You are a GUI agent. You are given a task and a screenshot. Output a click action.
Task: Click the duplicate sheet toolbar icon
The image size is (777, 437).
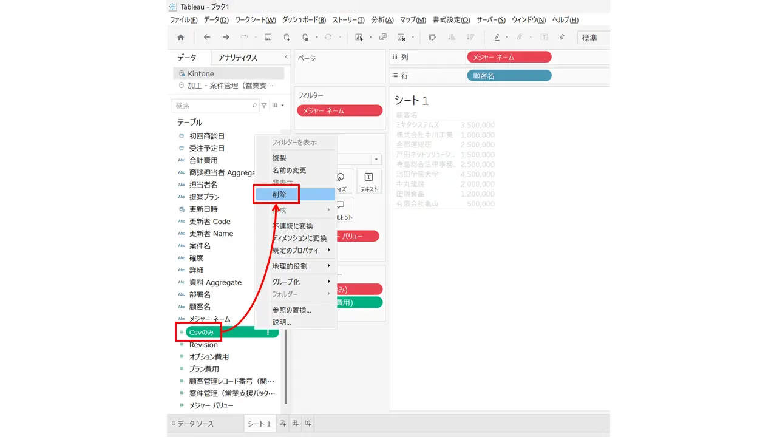383,37
